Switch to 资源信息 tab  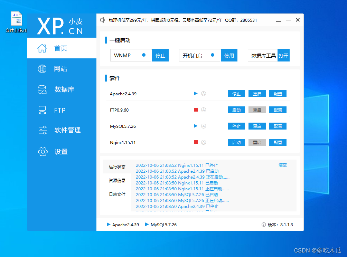click(117, 180)
